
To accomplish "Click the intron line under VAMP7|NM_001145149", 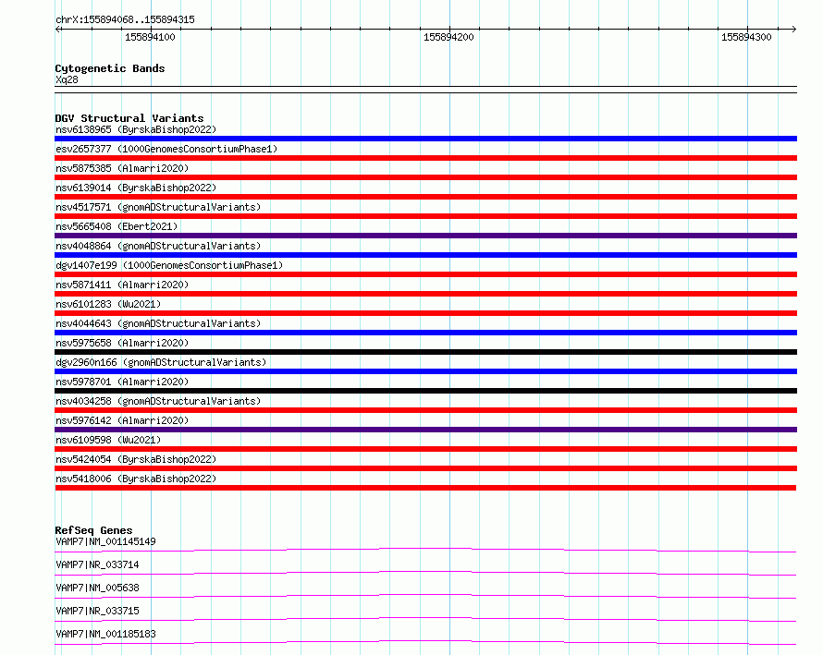I will 425,550.
